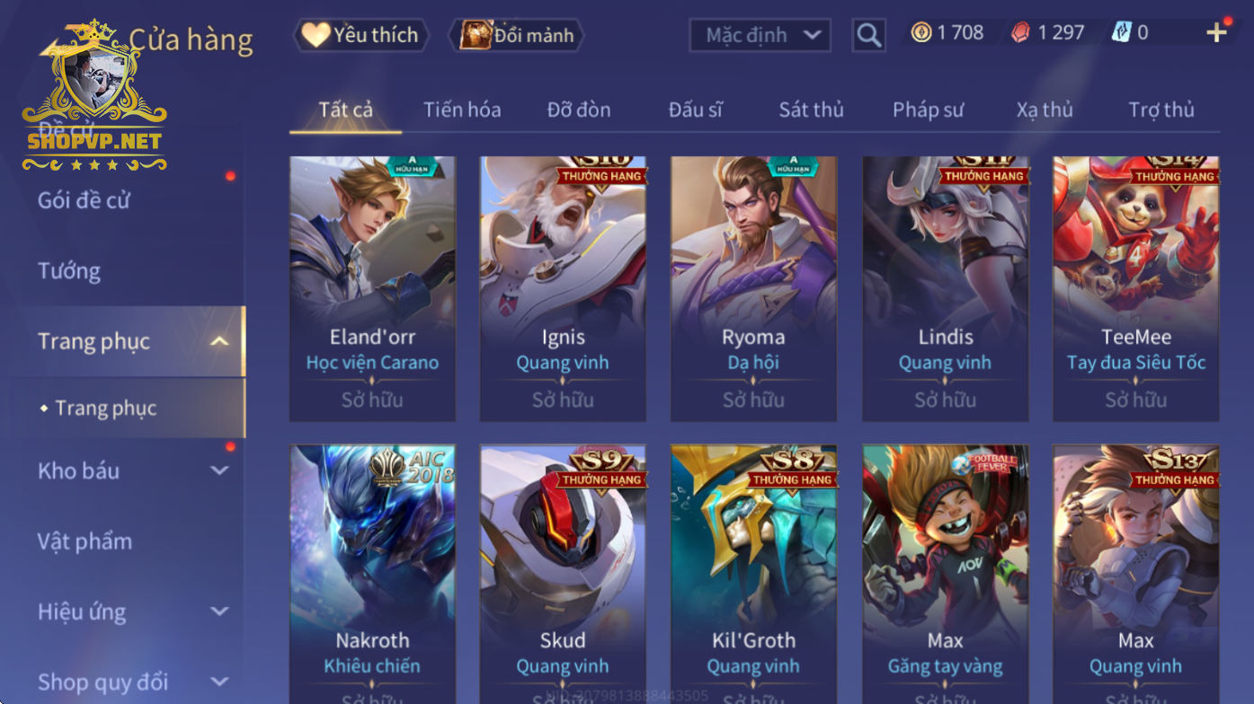Tap the plus icon to add currency
The width and height of the screenshot is (1254, 704).
pos(1216,33)
